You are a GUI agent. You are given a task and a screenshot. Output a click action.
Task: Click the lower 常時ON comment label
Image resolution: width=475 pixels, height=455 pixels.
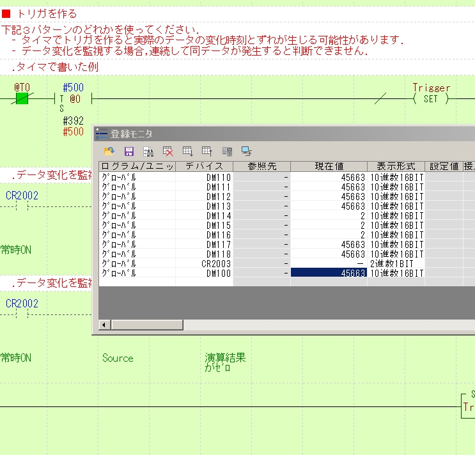tap(16, 358)
